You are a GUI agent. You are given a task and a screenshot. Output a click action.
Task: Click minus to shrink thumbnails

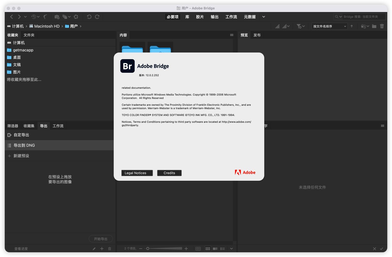click(141, 249)
